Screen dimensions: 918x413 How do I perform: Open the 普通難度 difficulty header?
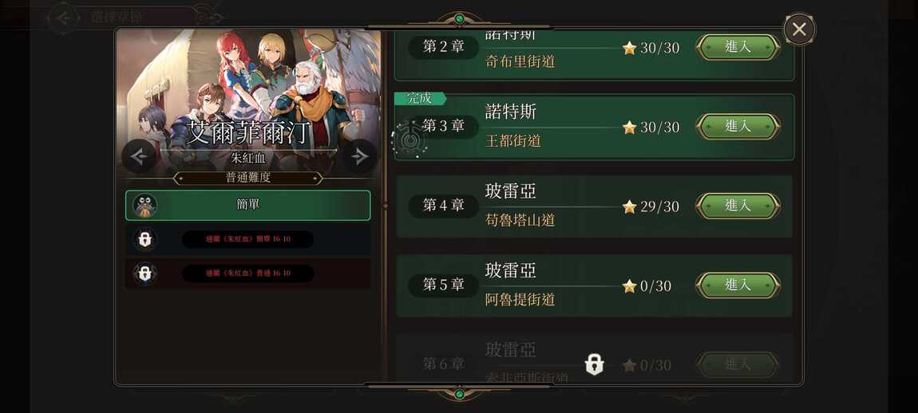pos(248,178)
